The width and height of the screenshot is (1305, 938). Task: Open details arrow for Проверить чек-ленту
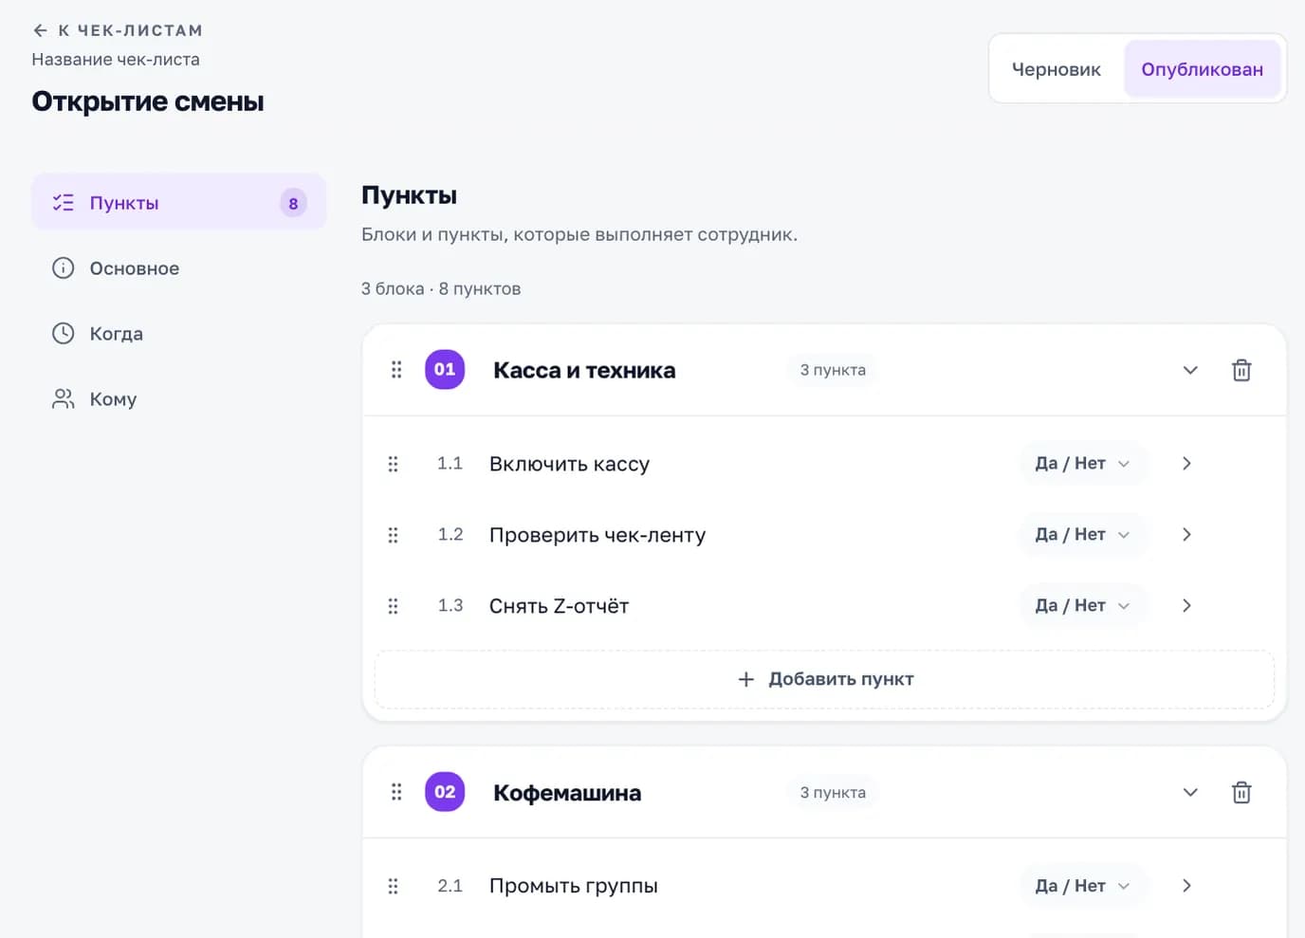[x=1186, y=535]
